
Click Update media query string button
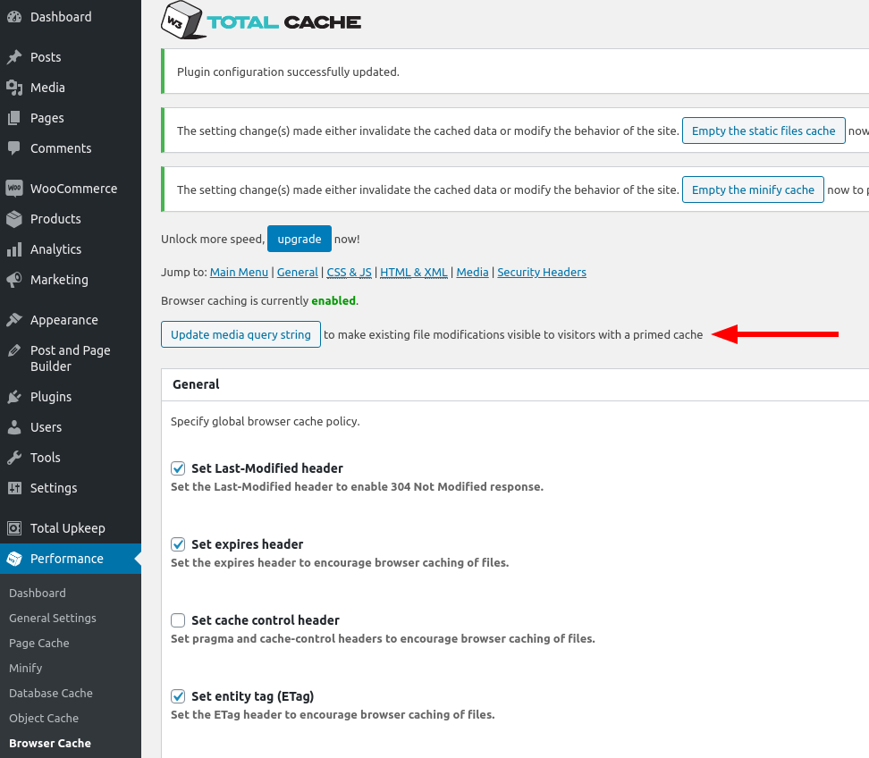[240, 334]
